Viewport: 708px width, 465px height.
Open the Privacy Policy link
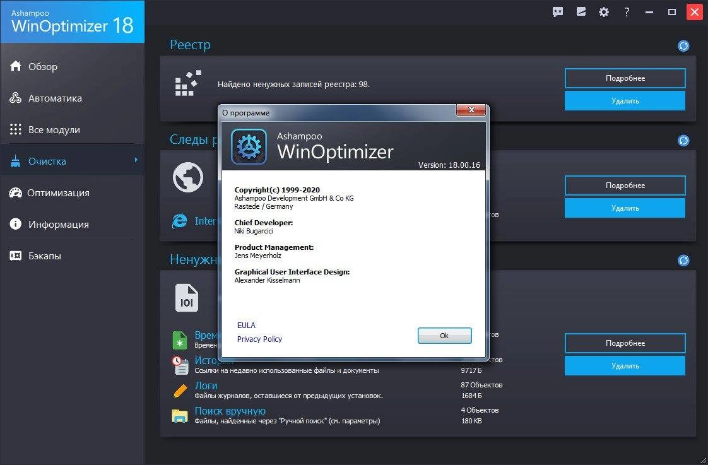(259, 339)
